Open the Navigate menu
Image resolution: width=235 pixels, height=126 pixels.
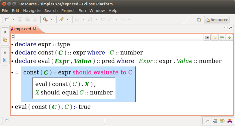pos(32,10)
